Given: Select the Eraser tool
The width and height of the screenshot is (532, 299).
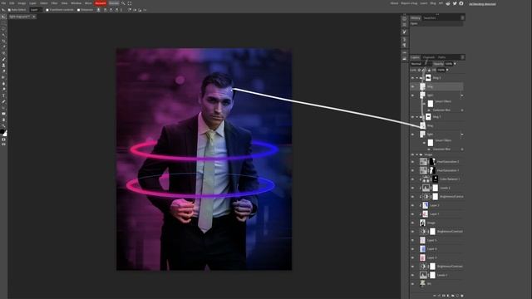Looking at the screenshot, I should [x=3, y=71].
